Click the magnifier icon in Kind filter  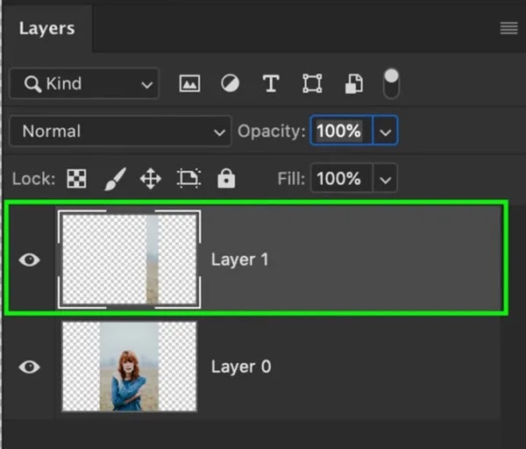pos(32,84)
